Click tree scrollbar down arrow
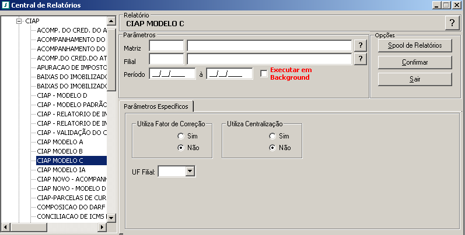Image resolution: width=465 pixels, height=235 pixels. click(x=111, y=218)
